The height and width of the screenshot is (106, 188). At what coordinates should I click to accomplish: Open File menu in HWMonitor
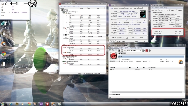pos(61,6)
